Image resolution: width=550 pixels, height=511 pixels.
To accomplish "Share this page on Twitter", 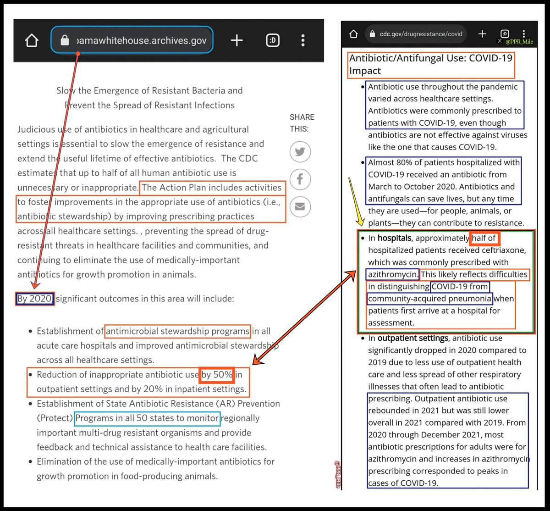I will click(x=300, y=151).
